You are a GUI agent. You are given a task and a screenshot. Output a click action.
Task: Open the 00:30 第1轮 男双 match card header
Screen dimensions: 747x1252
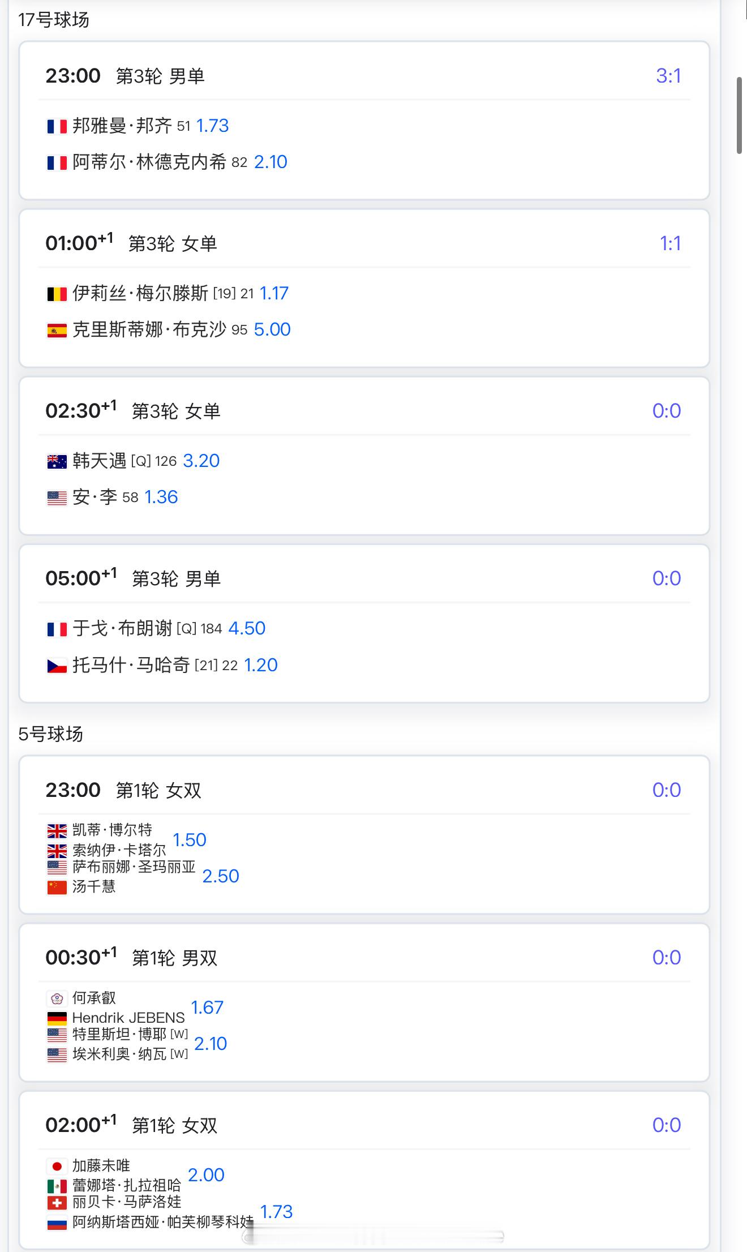click(364, 958)
